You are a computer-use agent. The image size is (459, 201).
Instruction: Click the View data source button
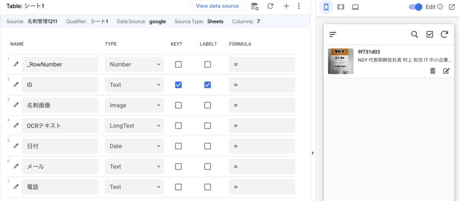coord(217,6)
